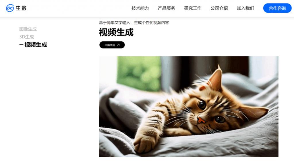Screen dimensions: 294x165
Task: Click the black 申请使用 button
Action: [x=112, y=45]
